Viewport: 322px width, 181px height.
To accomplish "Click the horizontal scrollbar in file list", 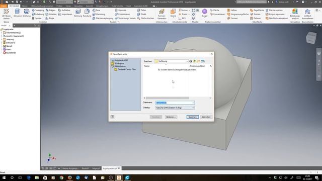I will pyautogui.click(x=168, y=98).
